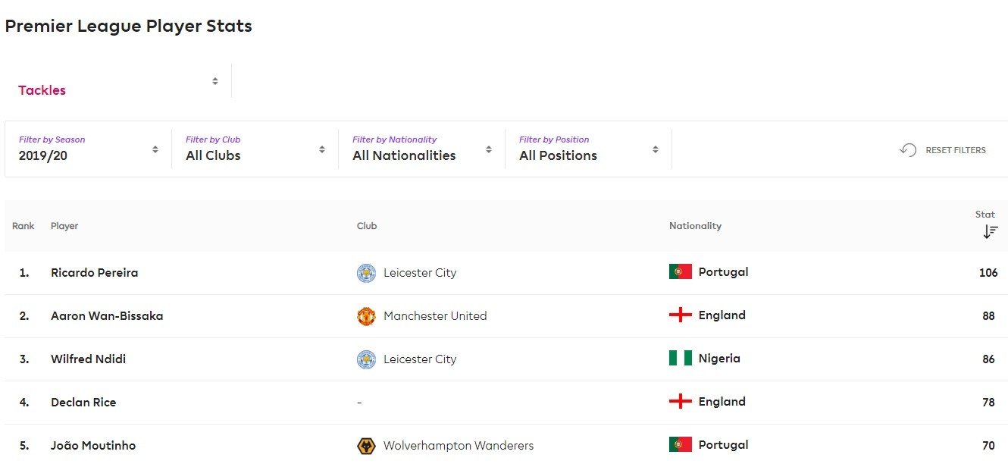1008x464 pixels.
Task: Open the João Moutinho player link
Action: (x=93, y=446)
